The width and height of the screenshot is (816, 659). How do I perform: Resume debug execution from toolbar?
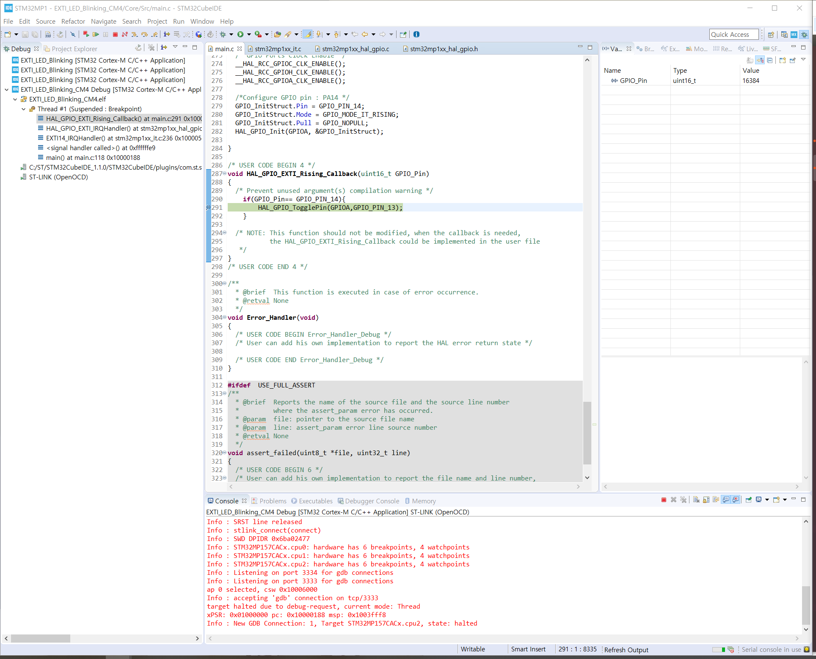(x=96, y=34)
